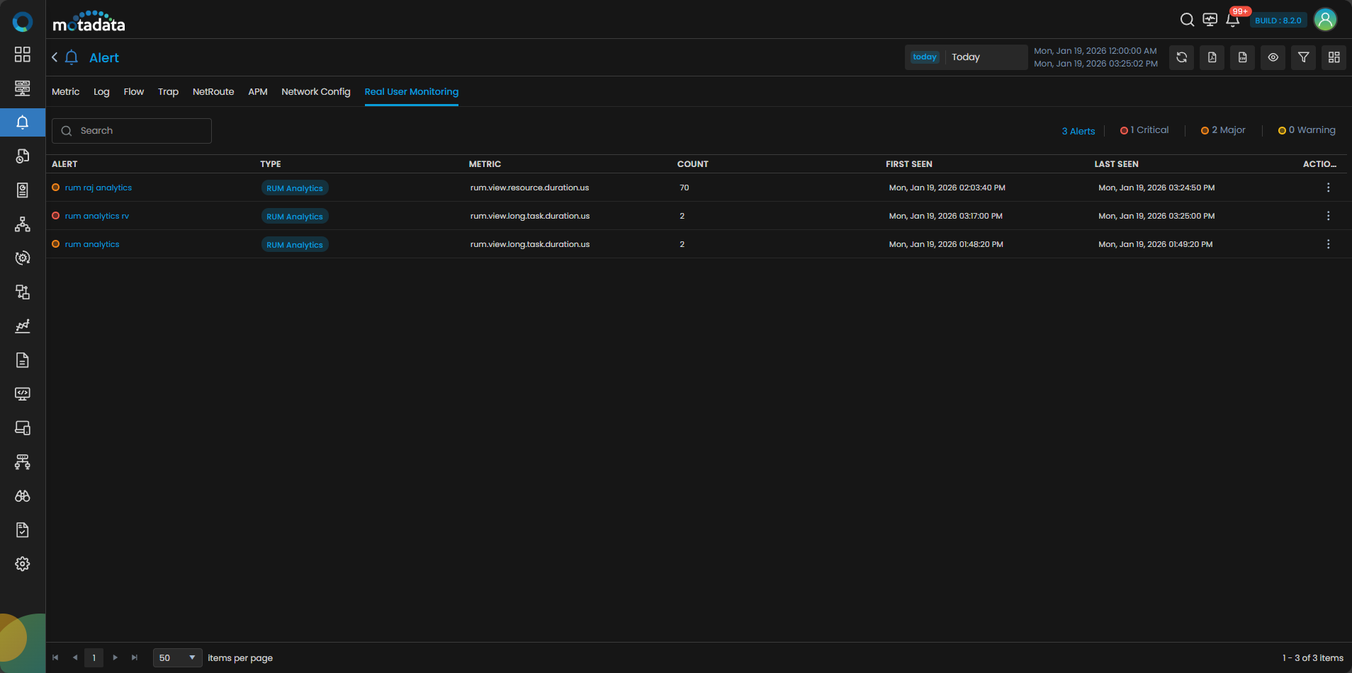Switch to the NetRoute tab

pos(213,92)
